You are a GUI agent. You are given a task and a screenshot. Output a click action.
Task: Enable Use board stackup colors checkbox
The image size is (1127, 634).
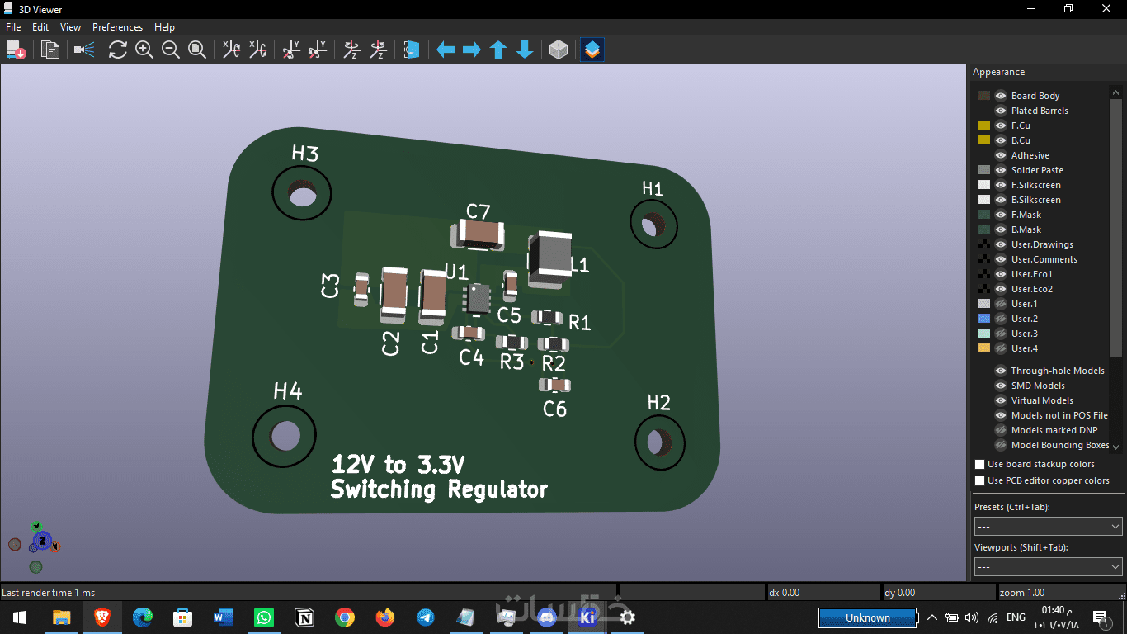click(980, 464)
